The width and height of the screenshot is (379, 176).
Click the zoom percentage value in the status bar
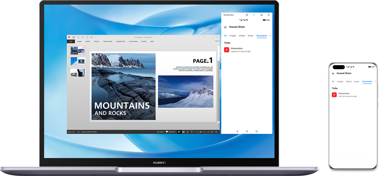tap(212, 132)
